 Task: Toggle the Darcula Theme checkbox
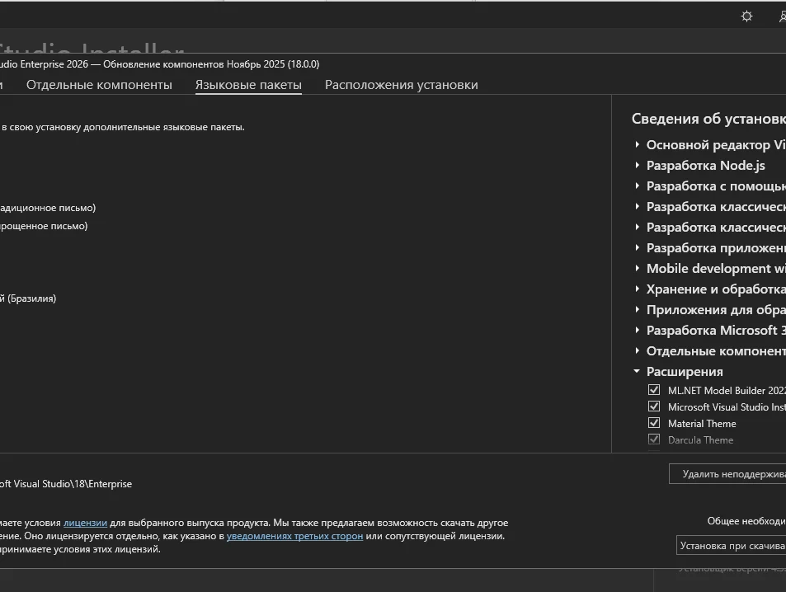click(x=654, y=439)
